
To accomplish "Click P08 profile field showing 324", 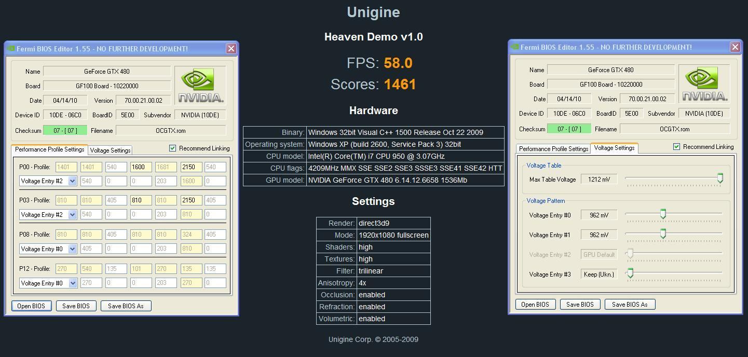I will point(191,234).
